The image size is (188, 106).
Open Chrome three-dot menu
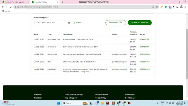pos(185,7)
